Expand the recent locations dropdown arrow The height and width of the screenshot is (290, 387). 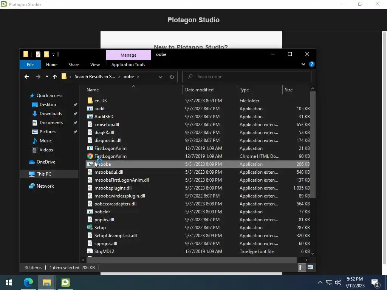click(x=47, y=77)
